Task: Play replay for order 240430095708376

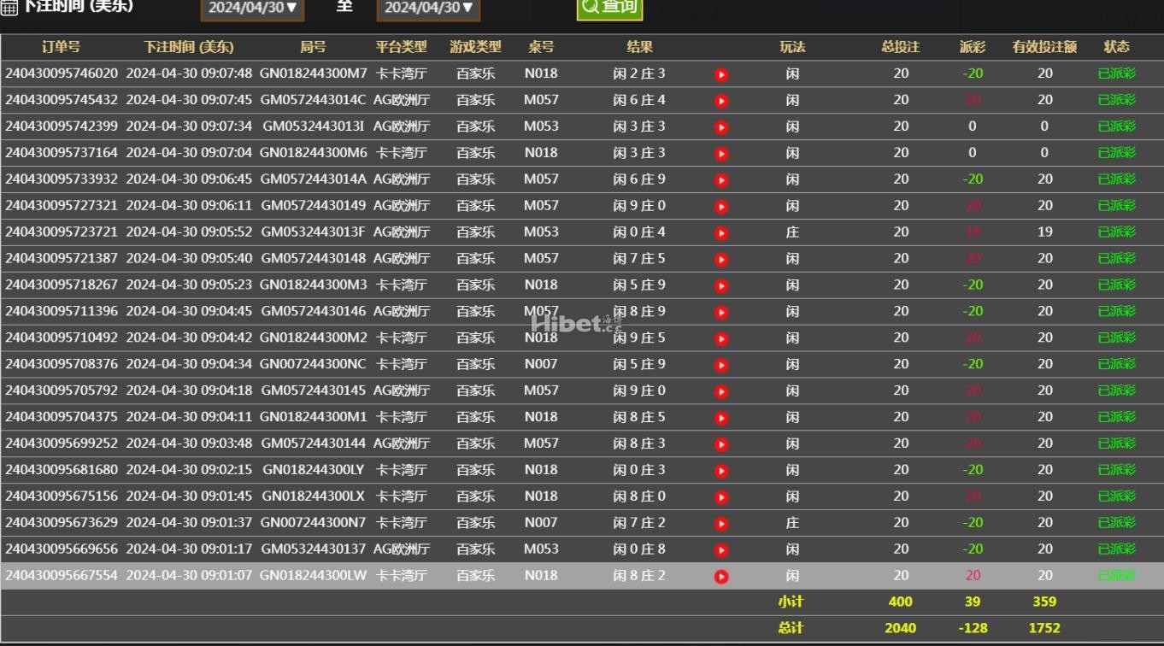Action: pos(721,366)
